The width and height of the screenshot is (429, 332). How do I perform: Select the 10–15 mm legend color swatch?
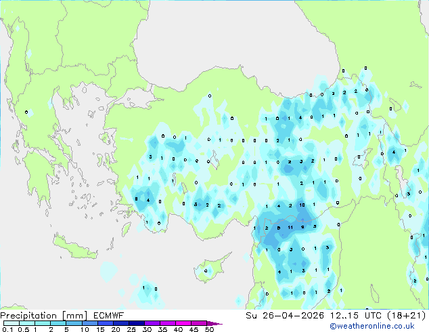click(x=89, y=323)
